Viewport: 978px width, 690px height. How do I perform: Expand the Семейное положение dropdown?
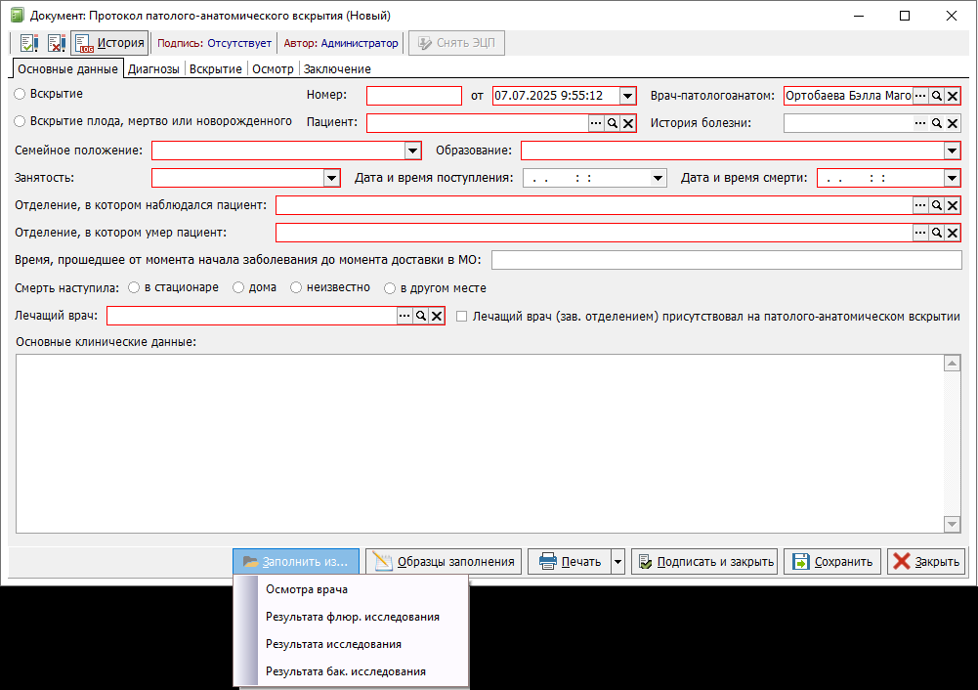[413, 151]
